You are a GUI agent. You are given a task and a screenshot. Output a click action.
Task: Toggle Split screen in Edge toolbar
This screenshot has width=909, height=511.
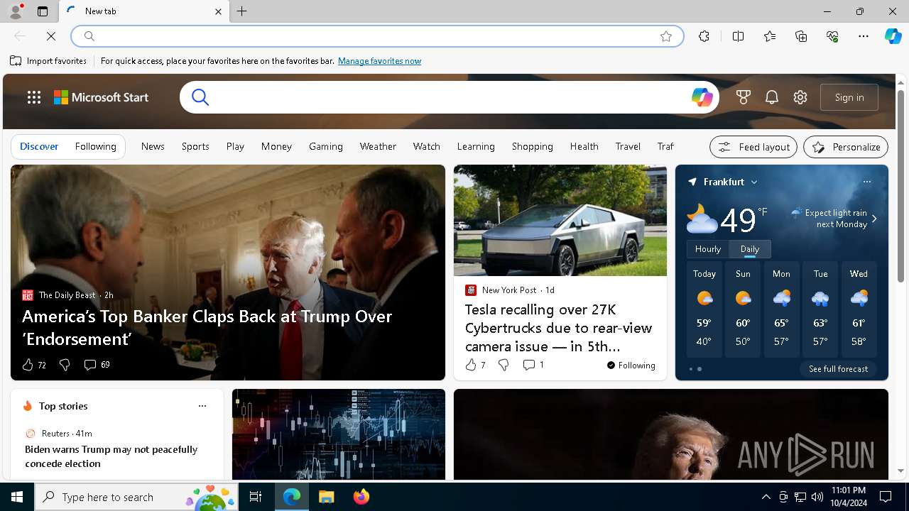point(738,36)
